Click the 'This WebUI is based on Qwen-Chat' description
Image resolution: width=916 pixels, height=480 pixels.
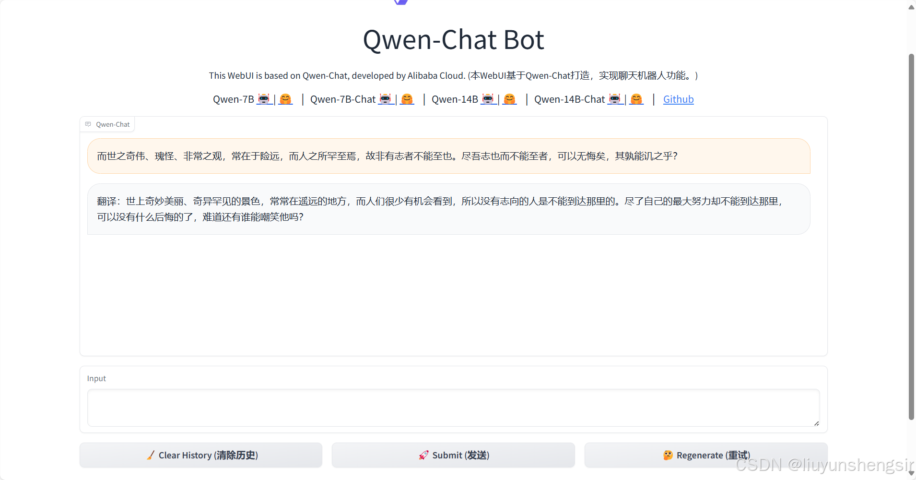click(x=453, y=75)
